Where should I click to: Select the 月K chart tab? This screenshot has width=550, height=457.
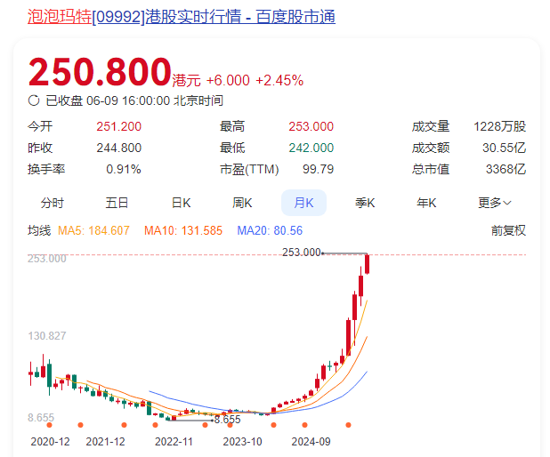(x=303, y=203)
